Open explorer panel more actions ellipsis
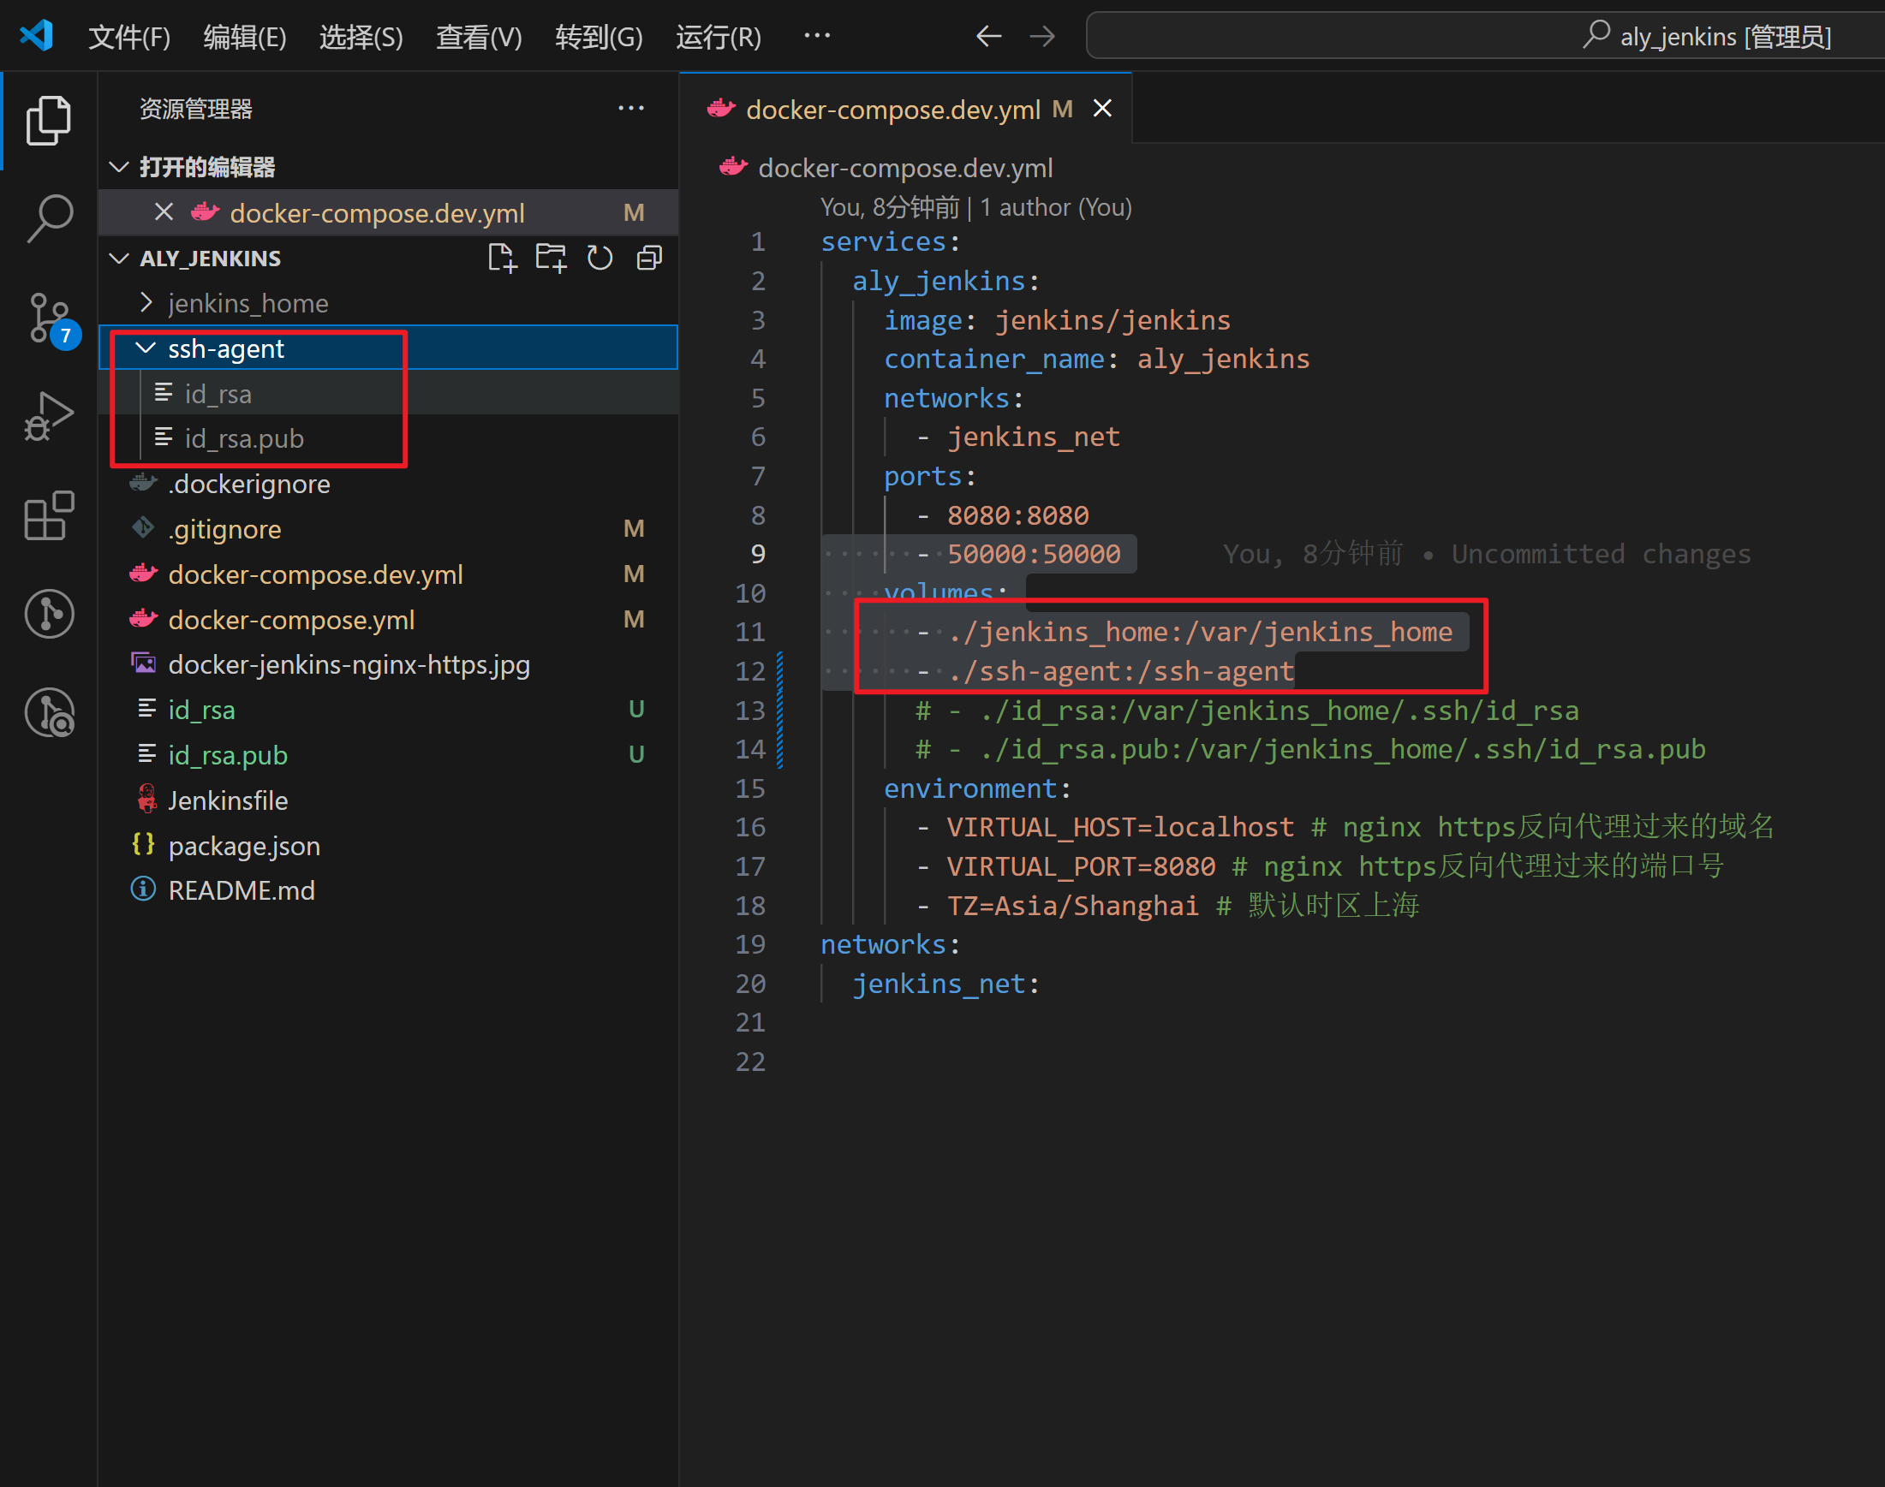The image size is (1885, 1487). click(x=631, y=108)
